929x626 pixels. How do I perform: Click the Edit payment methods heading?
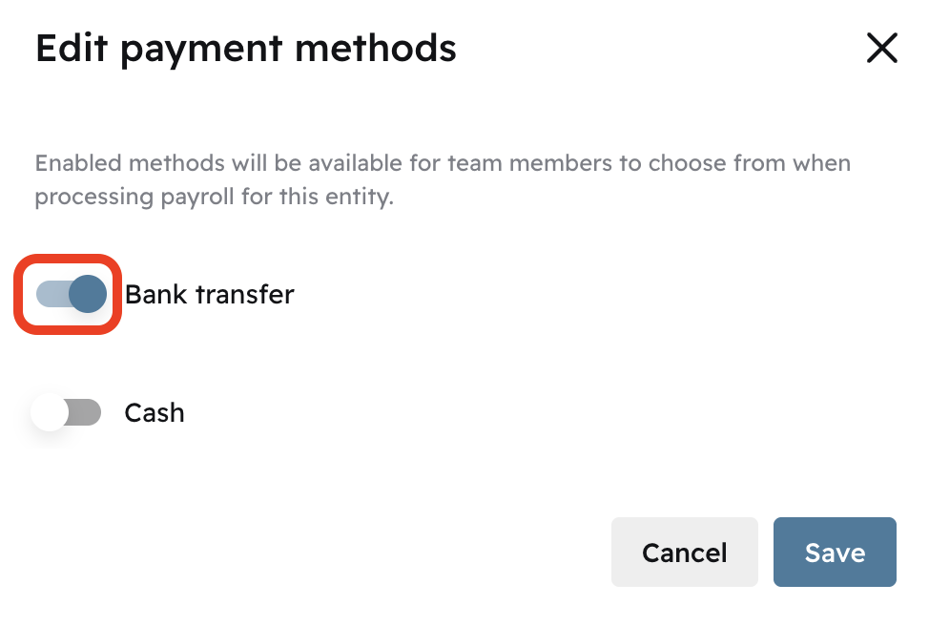[x=245, y=48]
